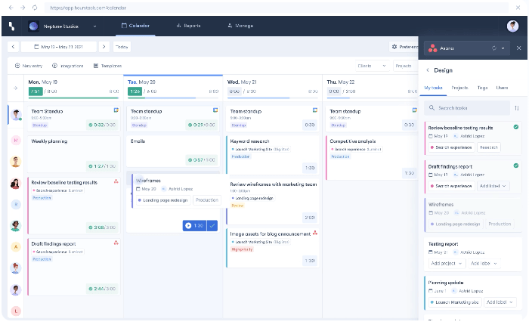Screen dimensions: 529x328
Task: Toggle completion on Draft findings report task
Action: pyautogui.click(x=515, y=166)
